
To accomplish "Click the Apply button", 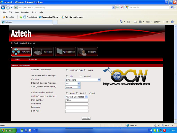I will pos(86,118).
